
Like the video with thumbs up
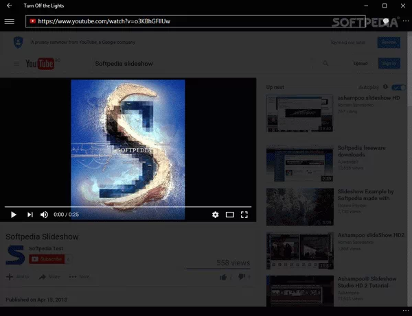pos(223,277)
